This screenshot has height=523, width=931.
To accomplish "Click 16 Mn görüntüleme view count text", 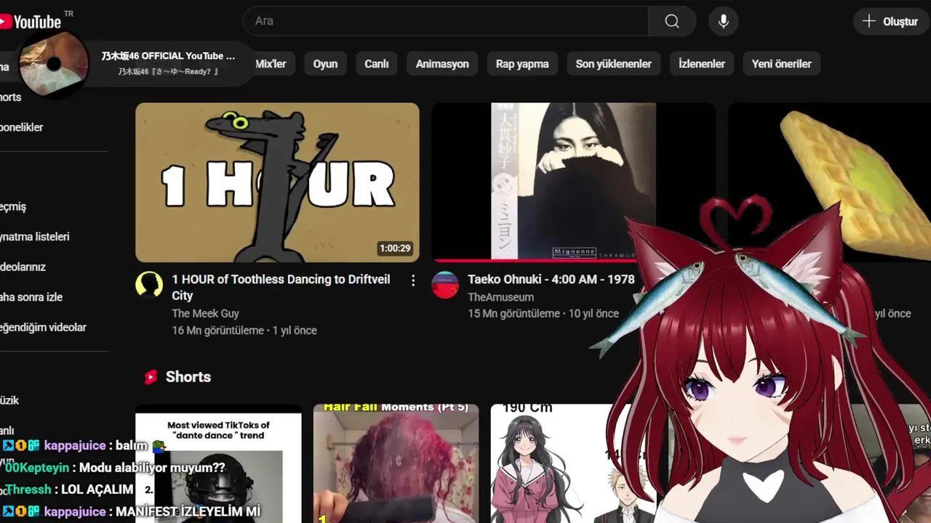I will point(217,331).
